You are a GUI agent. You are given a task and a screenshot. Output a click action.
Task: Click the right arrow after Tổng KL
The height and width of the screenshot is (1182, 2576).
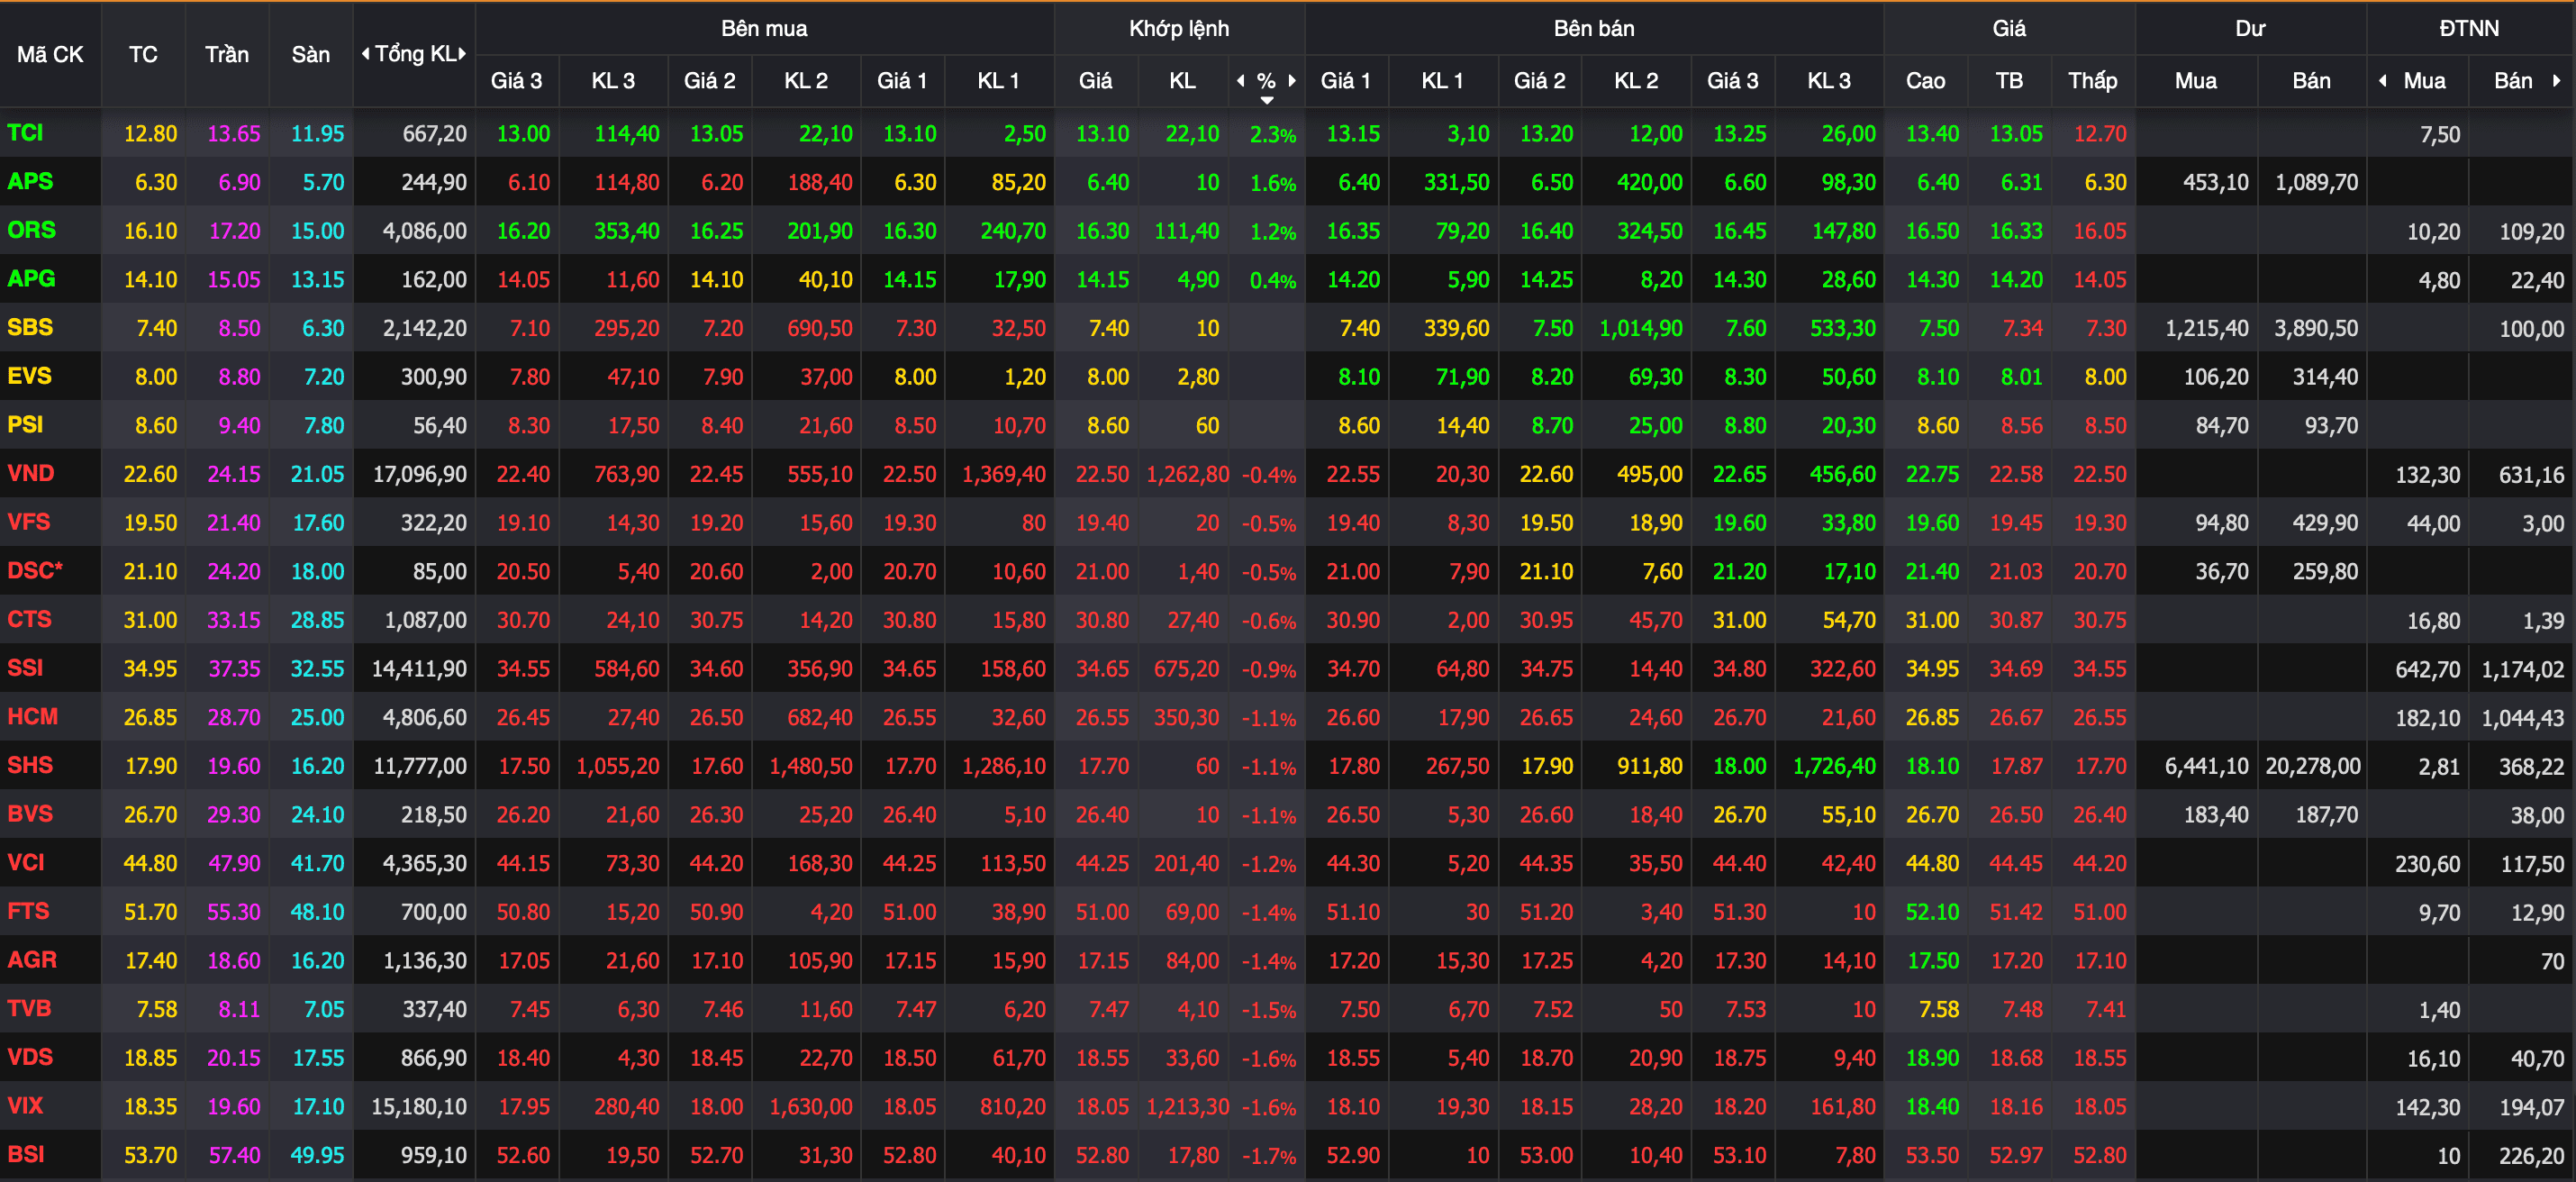462,54
